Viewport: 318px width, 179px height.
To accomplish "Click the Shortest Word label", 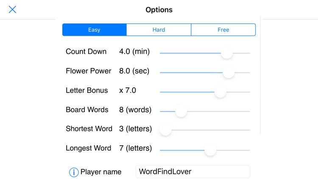I will [89, 129].
